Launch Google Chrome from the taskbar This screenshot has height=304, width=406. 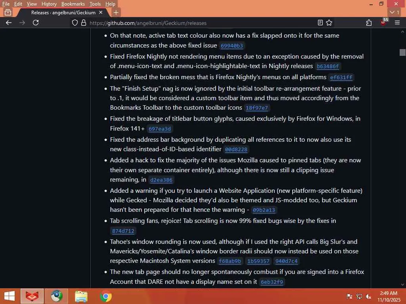[105, 296]
